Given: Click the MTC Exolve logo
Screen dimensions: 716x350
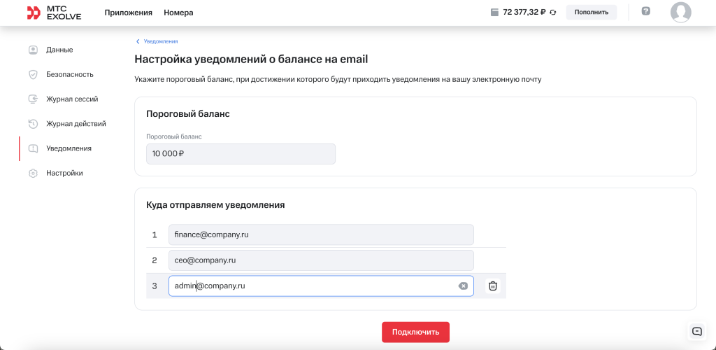Looking at the screenshot, I should tap(54, 13).
